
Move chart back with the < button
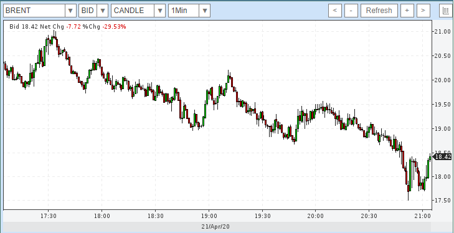335,11
